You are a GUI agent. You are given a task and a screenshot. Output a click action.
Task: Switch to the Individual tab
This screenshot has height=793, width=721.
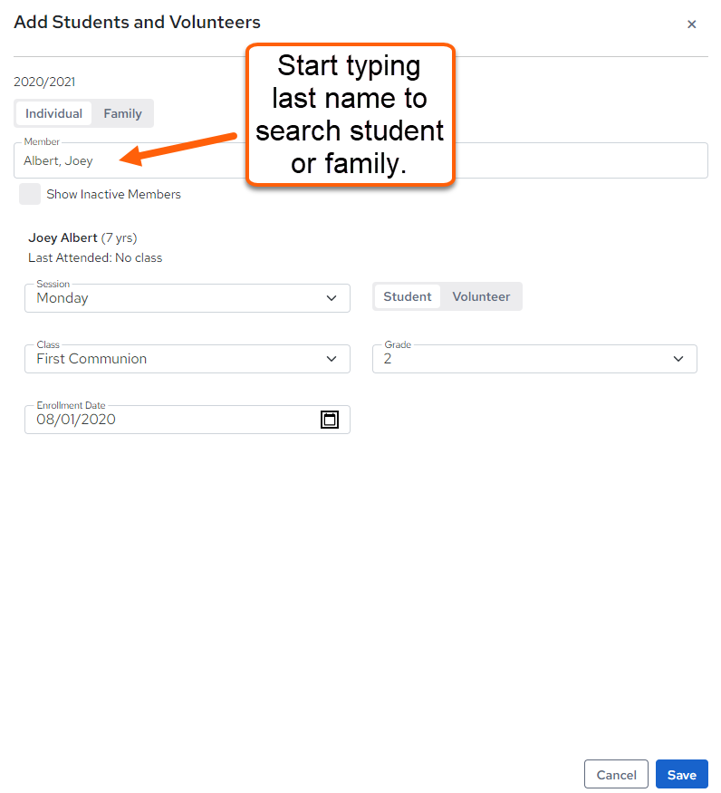pyautogui.click(x=53, y=113)
